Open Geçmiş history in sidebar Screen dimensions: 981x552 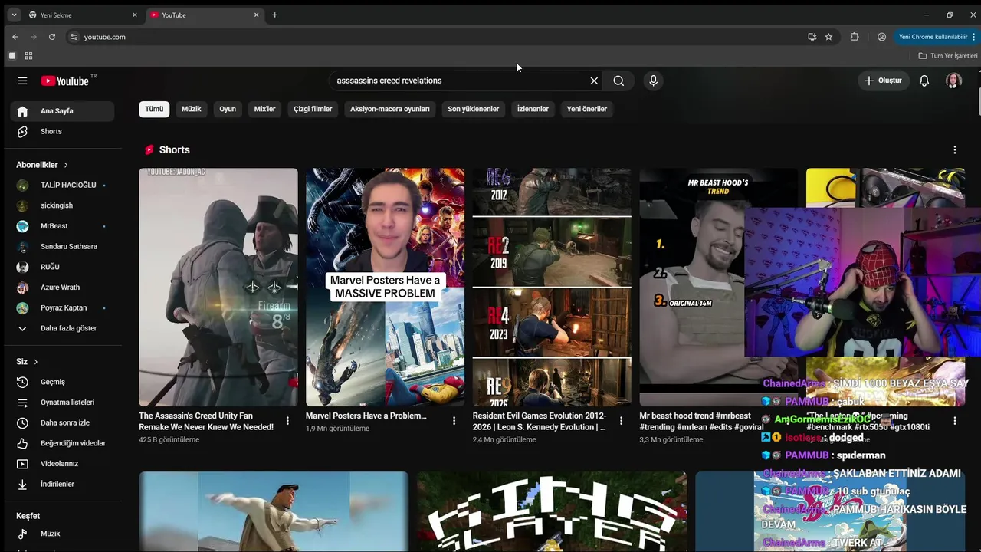click(x=62, y=382)
